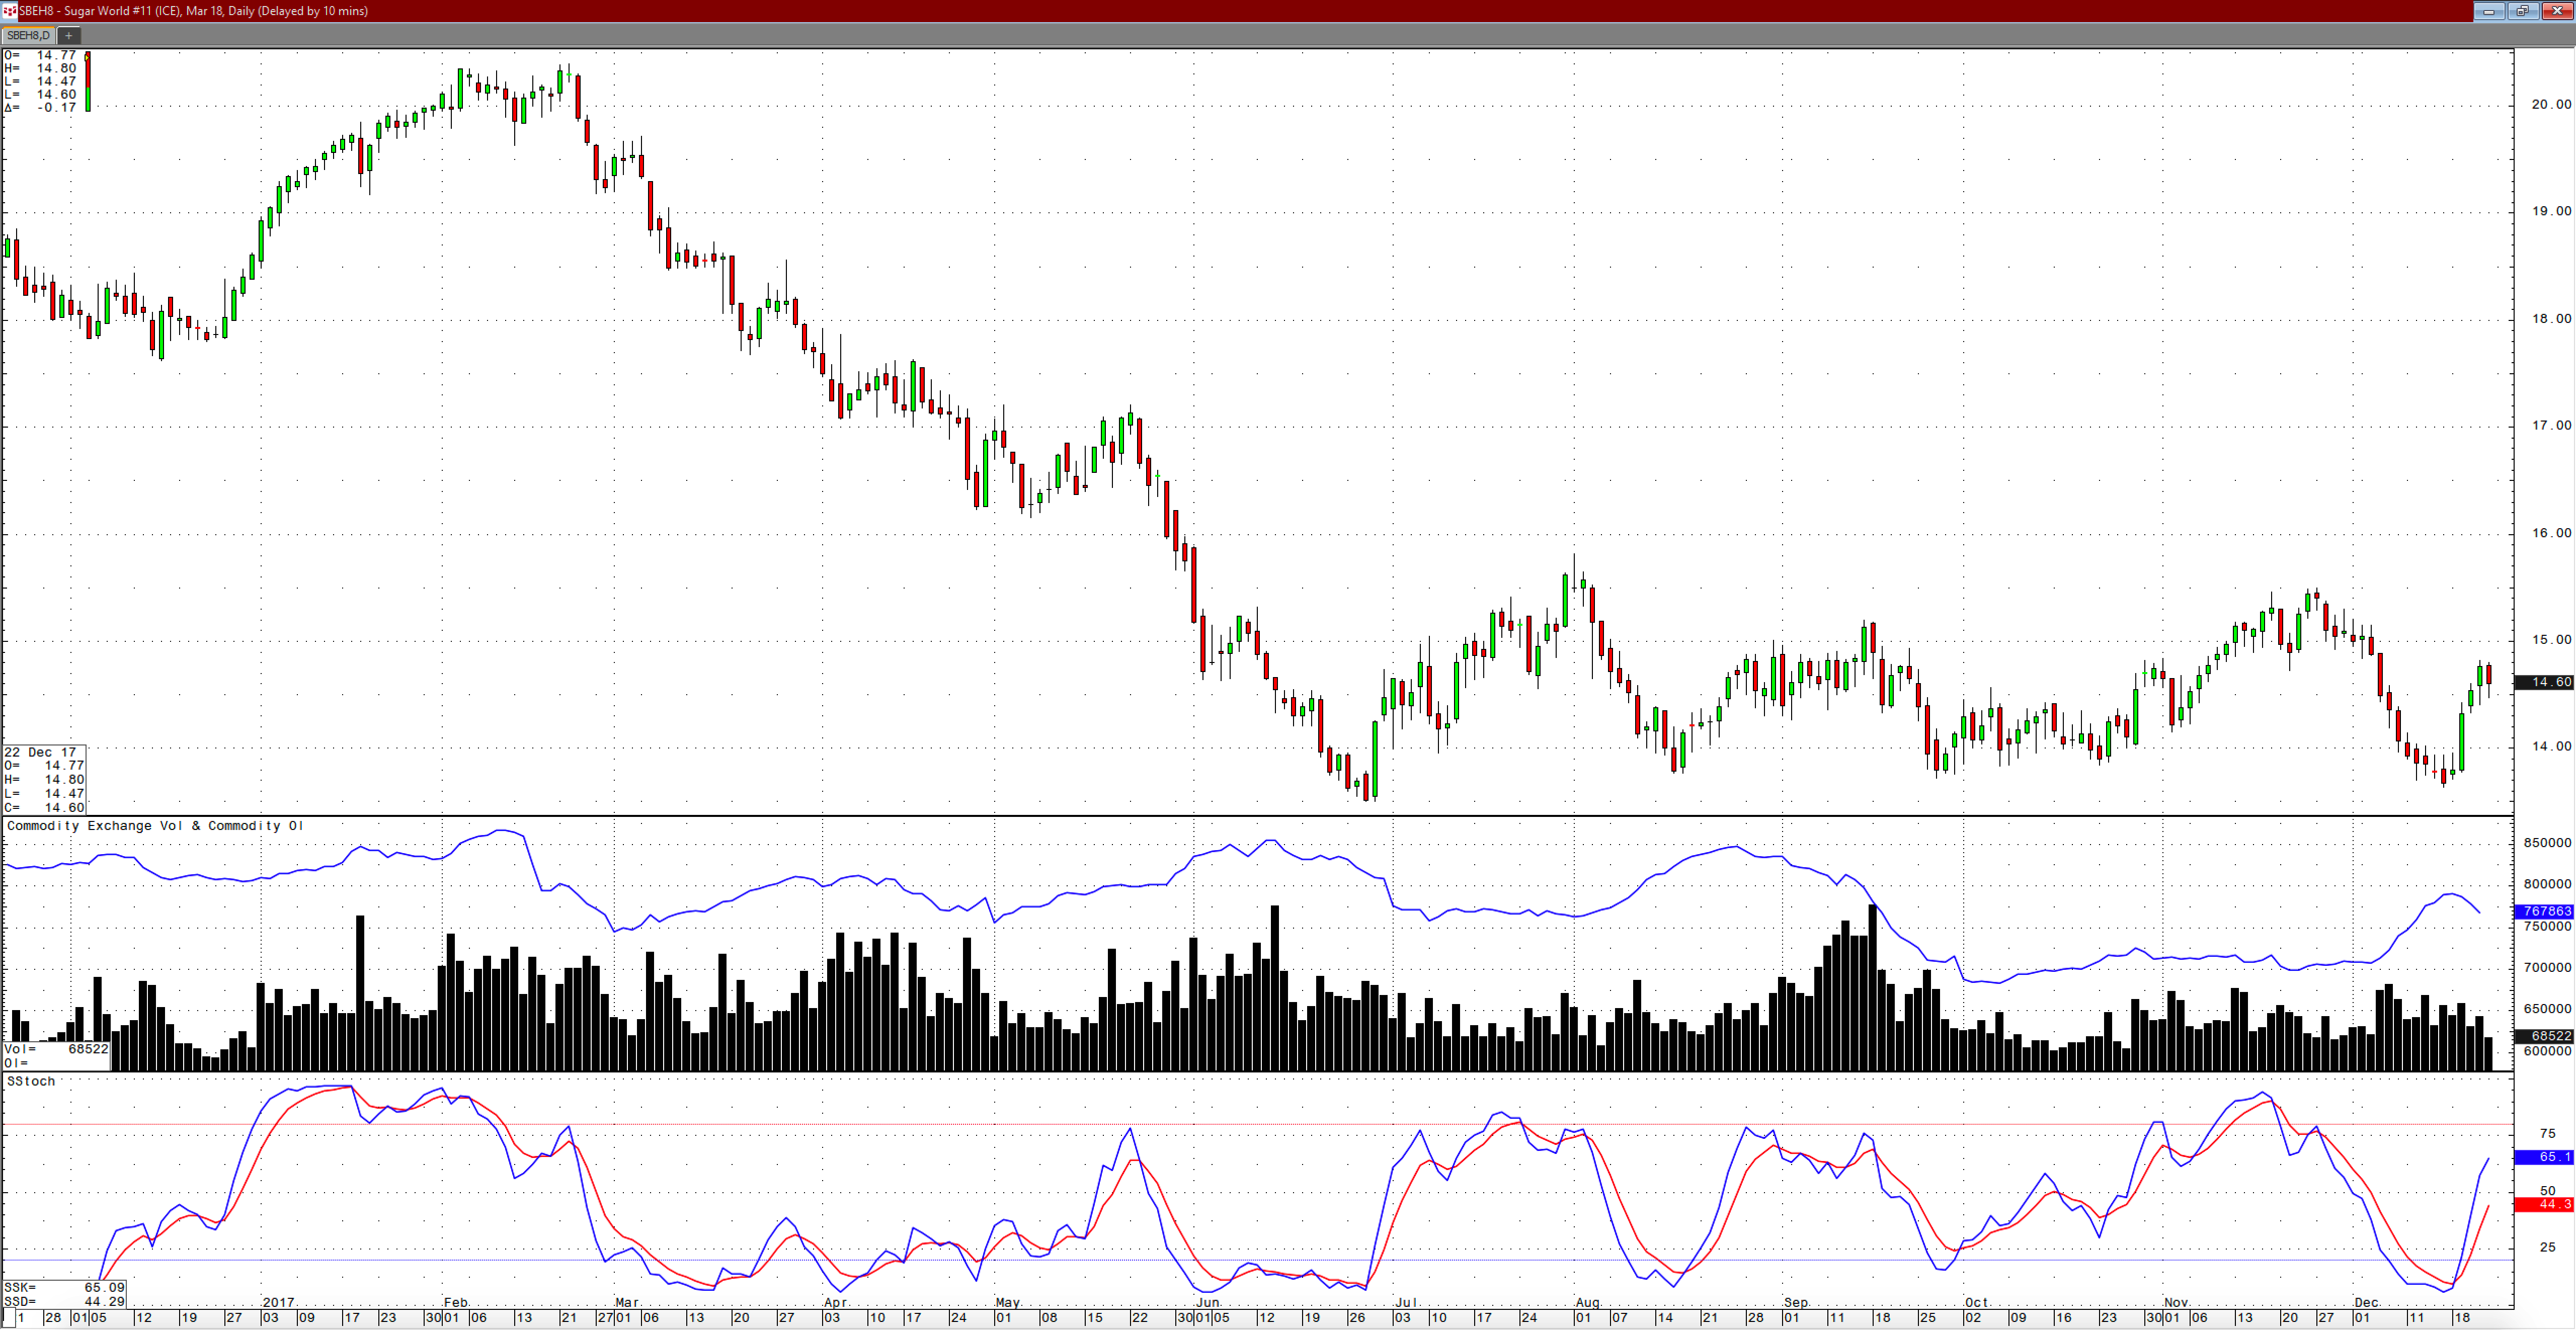
Task: Click the red 44.3 stochastic marker on the scale
Action: [x=2544, y=1205]
